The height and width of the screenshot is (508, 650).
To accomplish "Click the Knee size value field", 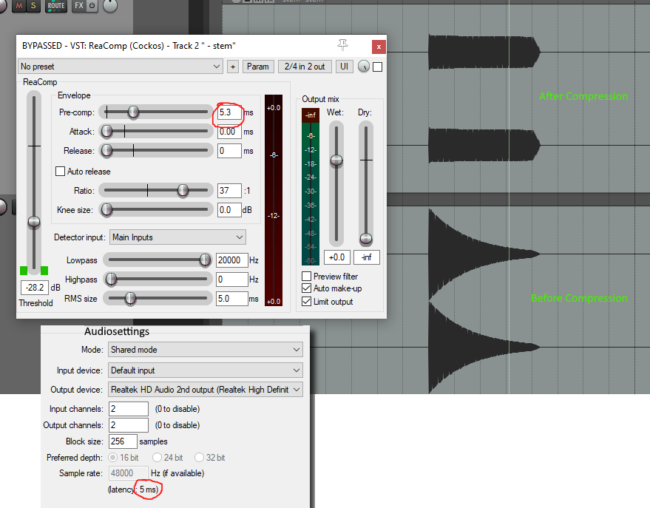I will [x=230, y=210].
